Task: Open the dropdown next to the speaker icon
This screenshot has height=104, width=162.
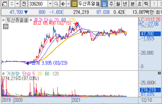Action: (x=68, y=4)
